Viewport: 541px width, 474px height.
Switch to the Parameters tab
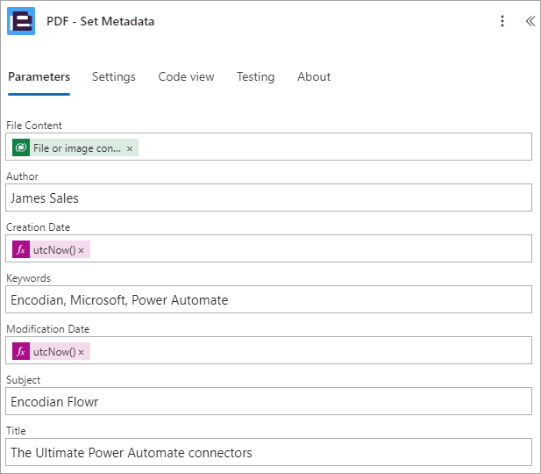[39, 76]
